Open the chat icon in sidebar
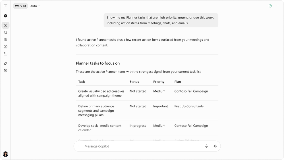284x160 pixels. pos(6,16)
